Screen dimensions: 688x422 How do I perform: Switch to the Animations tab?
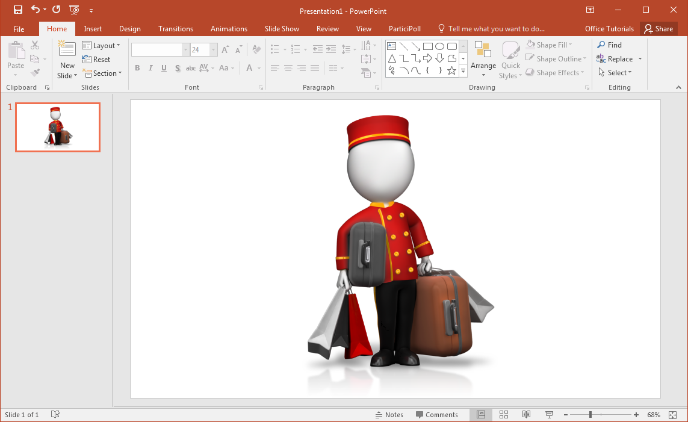click(229, 29)
